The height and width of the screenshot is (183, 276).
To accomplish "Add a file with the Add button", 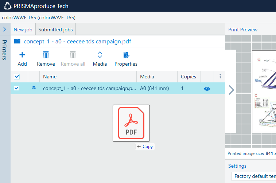I will pos(22,59).
